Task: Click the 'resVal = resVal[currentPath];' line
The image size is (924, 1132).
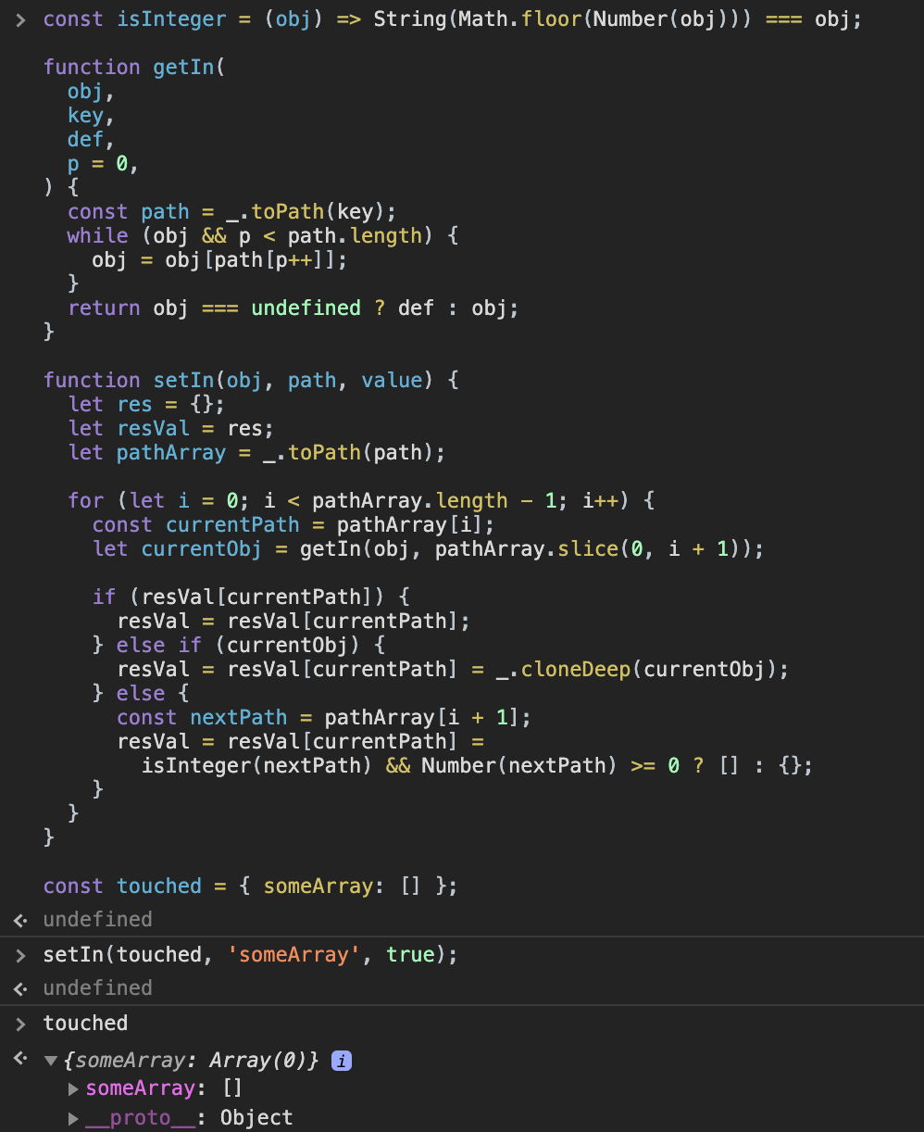Action: [293, 621]
